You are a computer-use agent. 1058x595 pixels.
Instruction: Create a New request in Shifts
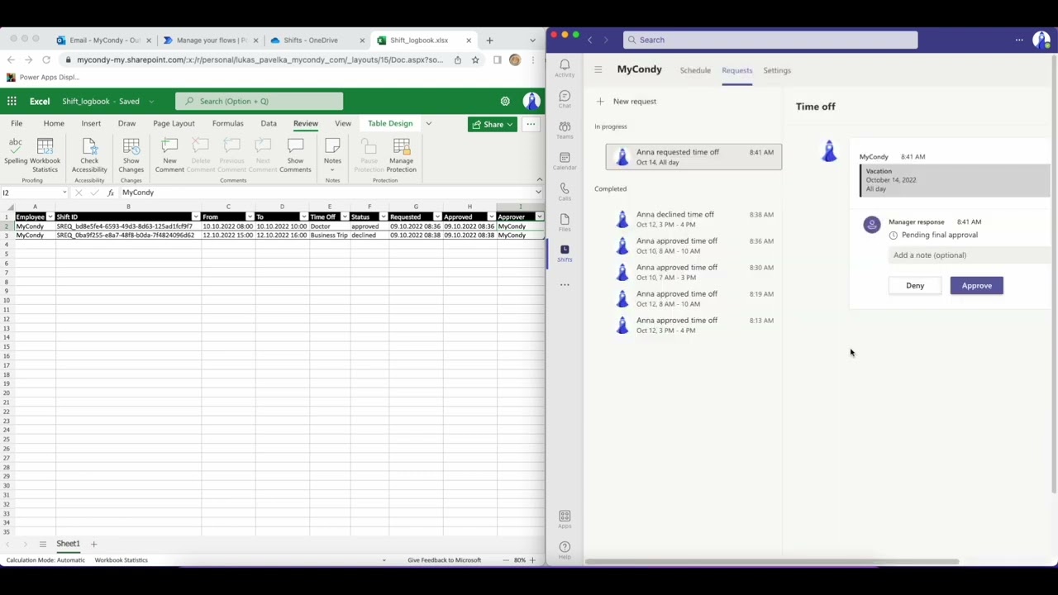point(627,101)
